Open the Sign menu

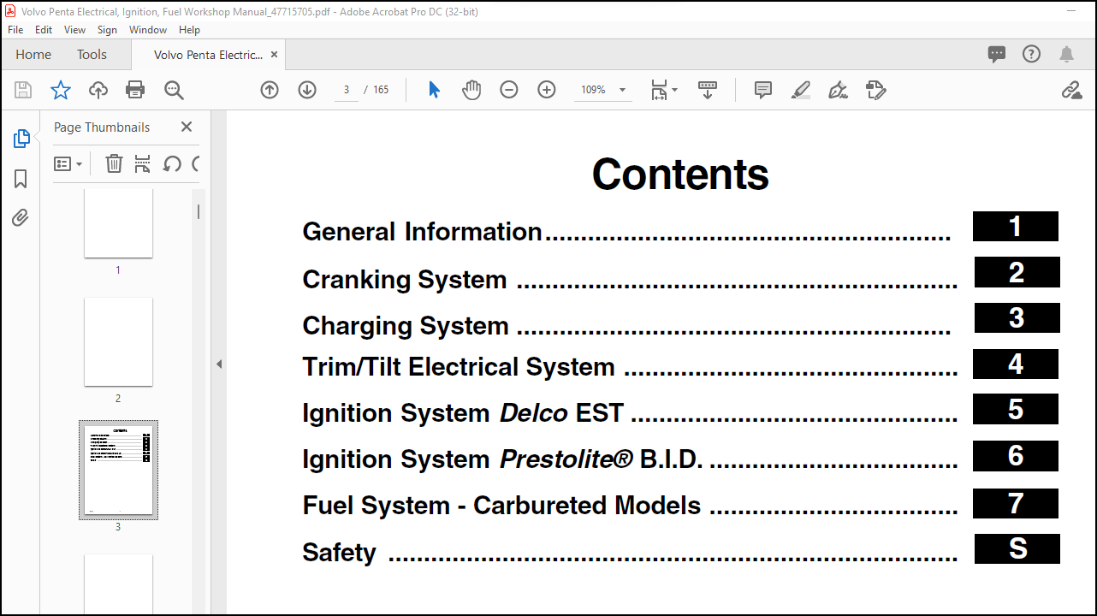[x=107, y=29]
